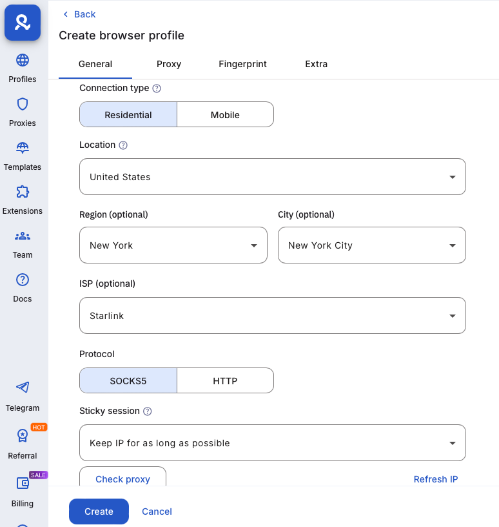The height and width of the screenshot is (527, 499).
Task: Switch protocol to HTTP
Action: [x=225, y=380]
